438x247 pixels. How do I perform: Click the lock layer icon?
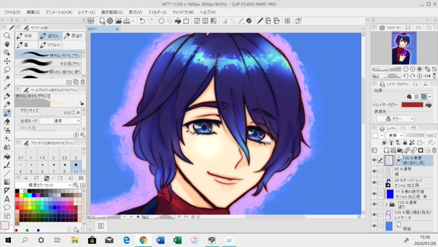pyautogui.click(x=405, y=143)
